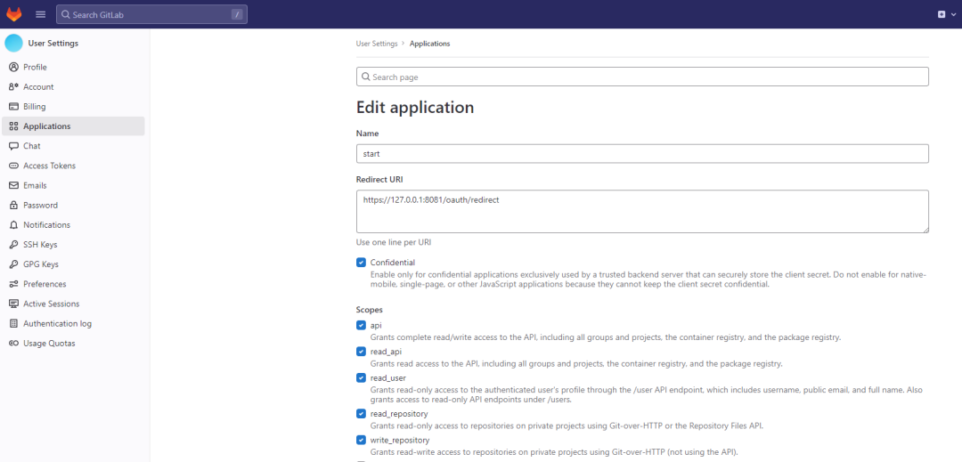Click the slash shortcut badge in search
The width and height of the screenshot is (962, 462).
(x=237, y=15)
